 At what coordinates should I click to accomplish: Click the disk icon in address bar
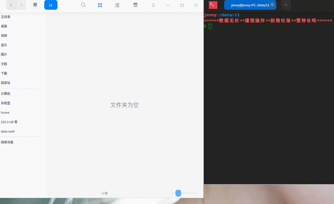click(x=35, y=5)
